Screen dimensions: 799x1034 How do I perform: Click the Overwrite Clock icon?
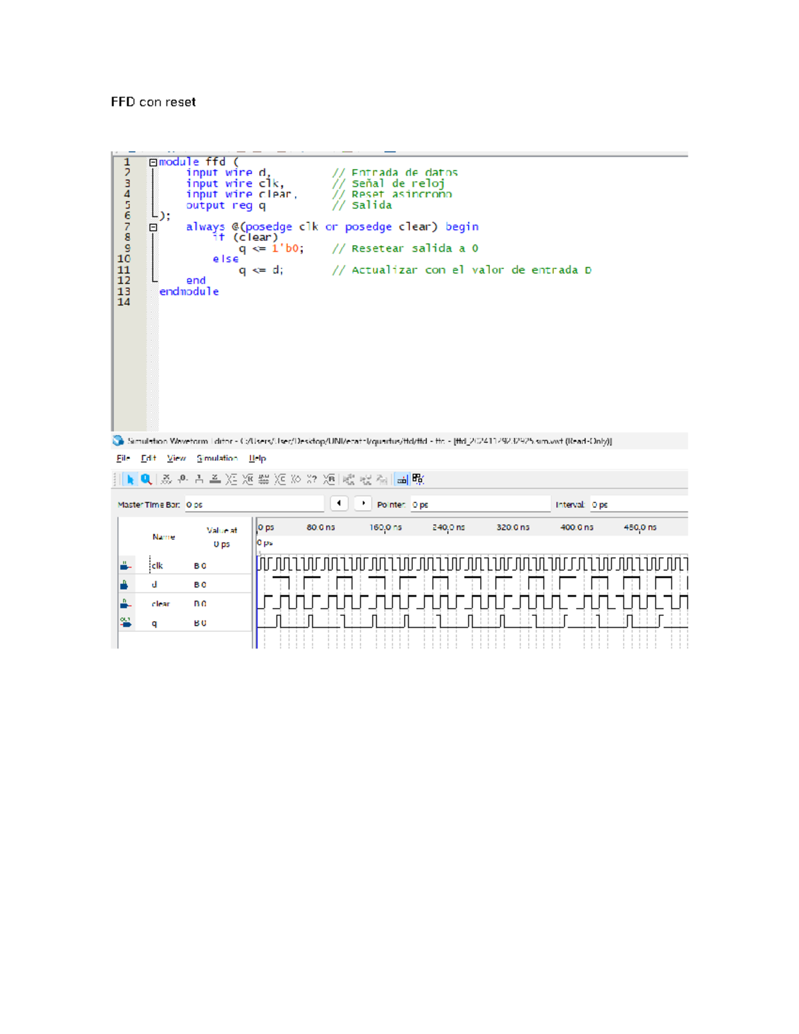[264, 479]
